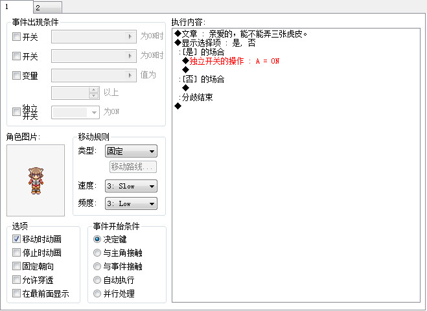Open the 速度 speed dropdown
427x311 pixels.
(131, 186)
